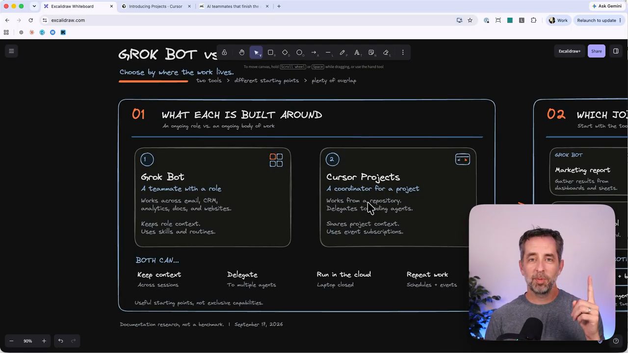Image resolution: width=628 pixels, height=353 pixels.
Task: Select the sticky note tool
Action: pyautogui.click(x=371, y=52)
